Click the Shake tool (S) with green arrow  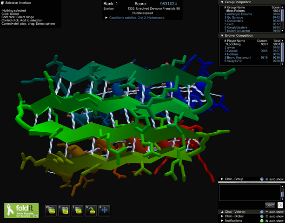tap(91, 210)
